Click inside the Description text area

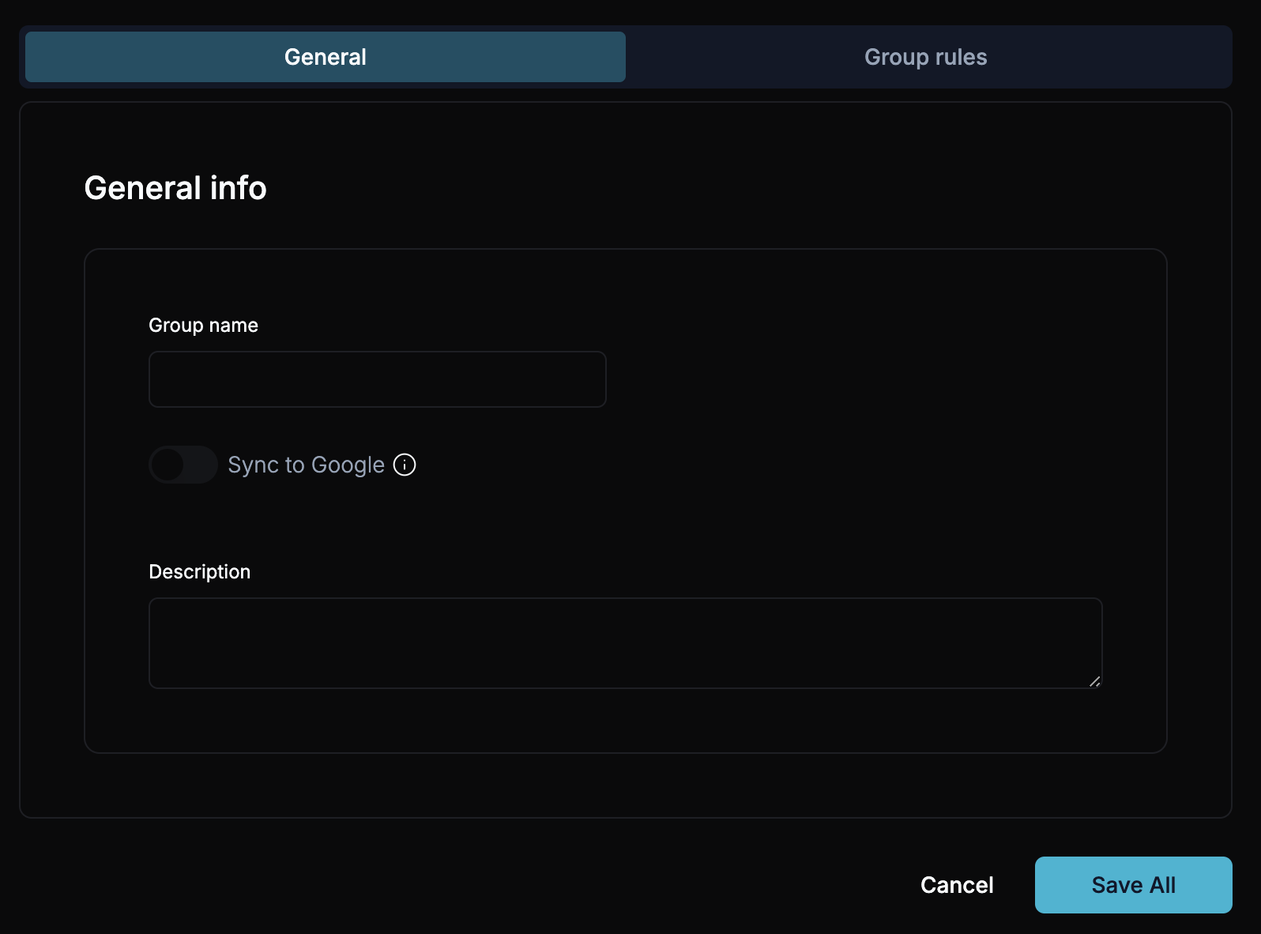625,643
